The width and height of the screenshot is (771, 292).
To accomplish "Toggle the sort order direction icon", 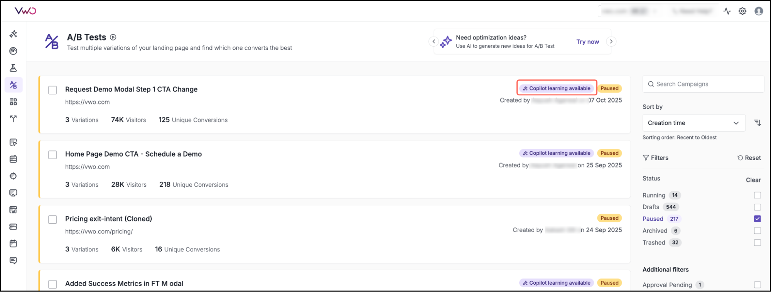I will (x=758, y=123).
